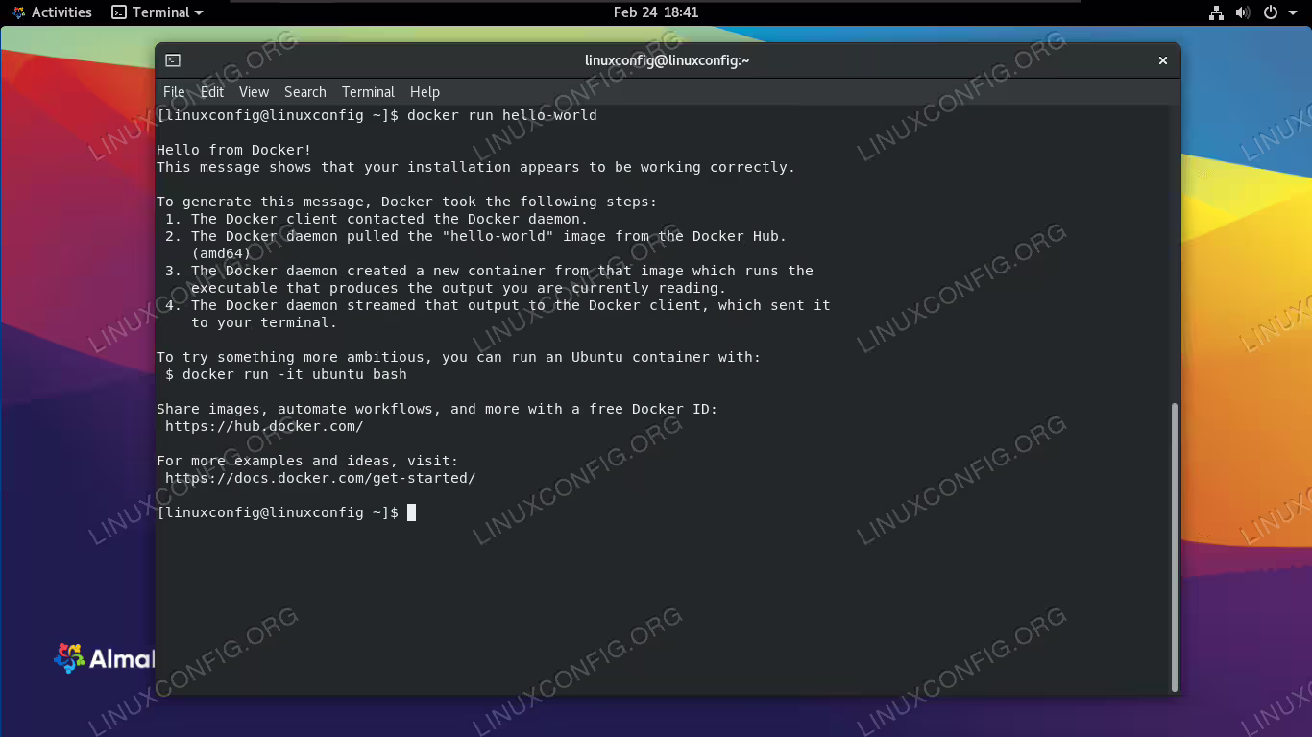Click the '(amd64)' text line
The height and width of the screenshot is (737, 1312).
coord(221,253)
